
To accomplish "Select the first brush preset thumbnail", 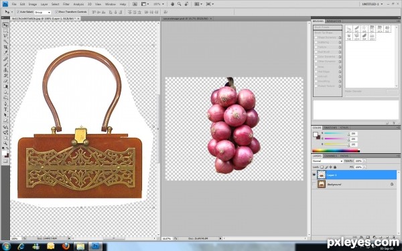I will [x=349, y=29].
